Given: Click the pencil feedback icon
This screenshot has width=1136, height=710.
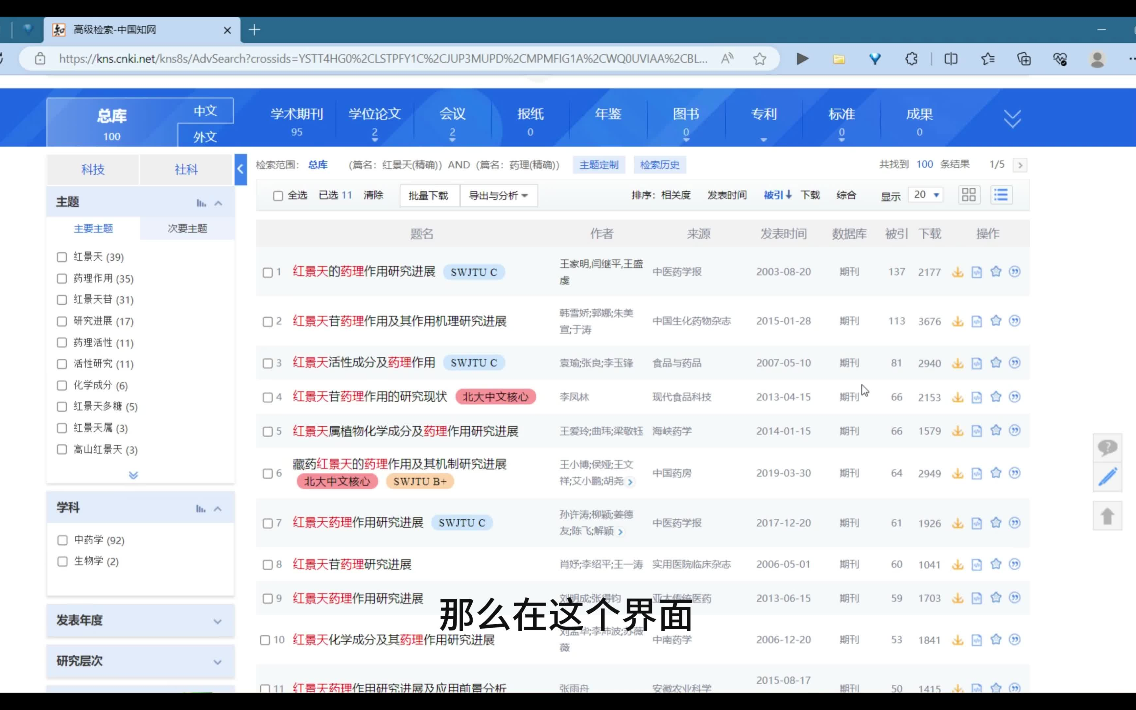Looking at the screenshot, I should [1107, 477].
